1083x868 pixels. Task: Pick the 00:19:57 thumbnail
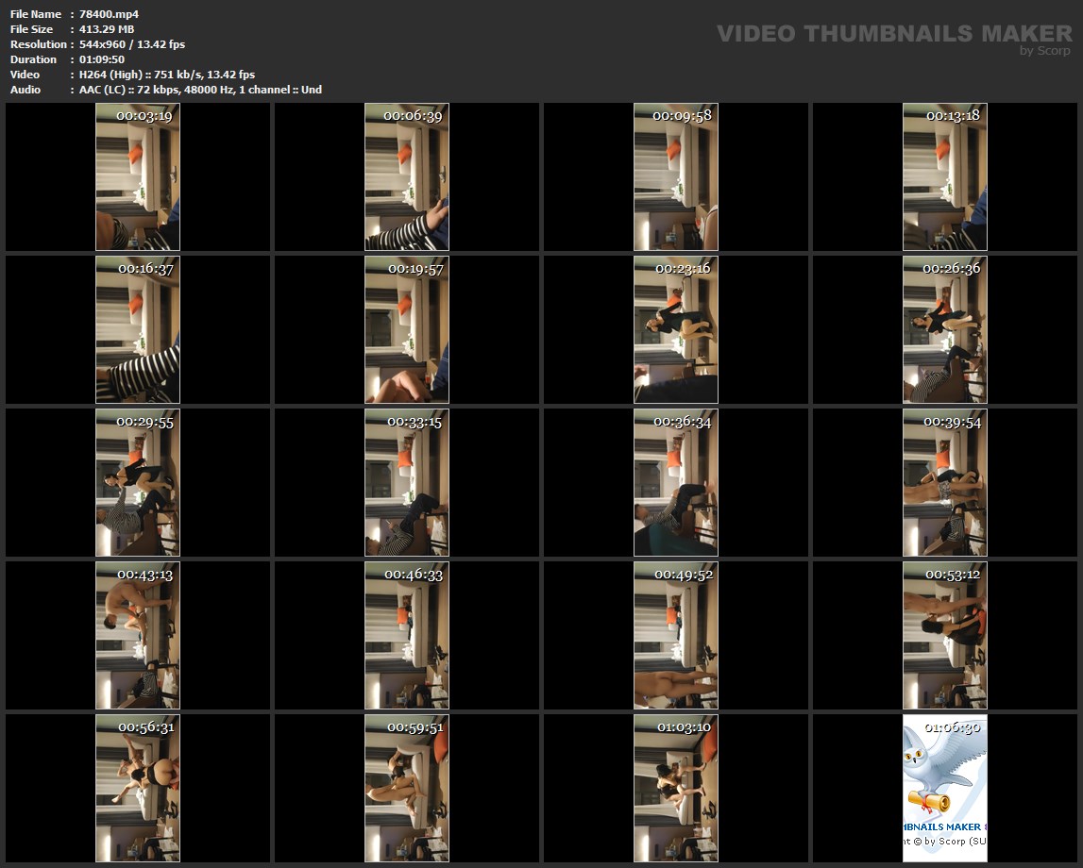point(407,330)
